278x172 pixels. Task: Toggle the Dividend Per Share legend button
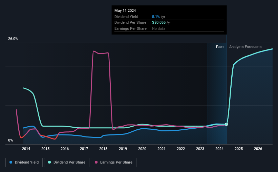[67, 163]
